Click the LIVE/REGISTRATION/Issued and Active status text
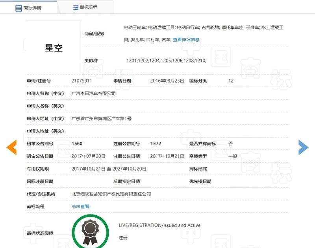The width and height of the screenshot is (315, 248). (x=159, y=225)
